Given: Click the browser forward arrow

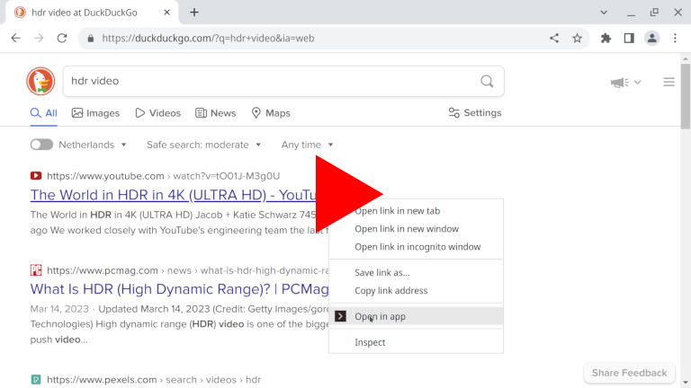Looking at the screenshot, I should coord(39,39).
